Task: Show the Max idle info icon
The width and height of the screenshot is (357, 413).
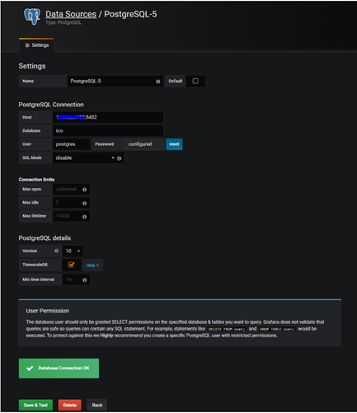Action: [x=84, y=204]
